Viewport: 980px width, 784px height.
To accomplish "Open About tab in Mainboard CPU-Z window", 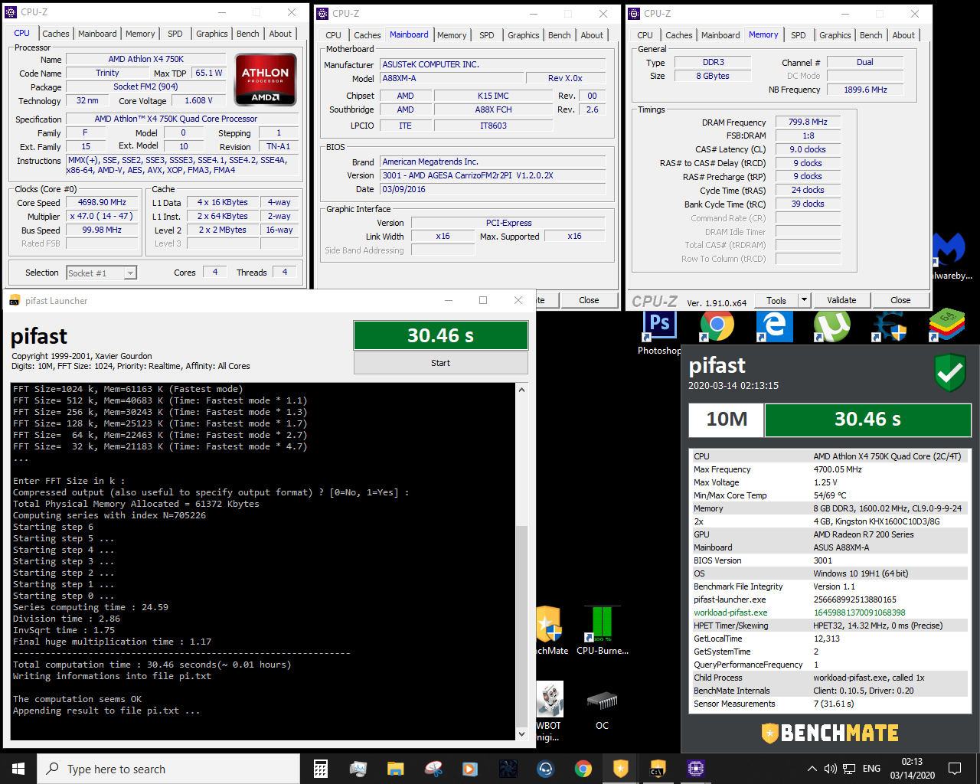I will [x=592, y=35].
